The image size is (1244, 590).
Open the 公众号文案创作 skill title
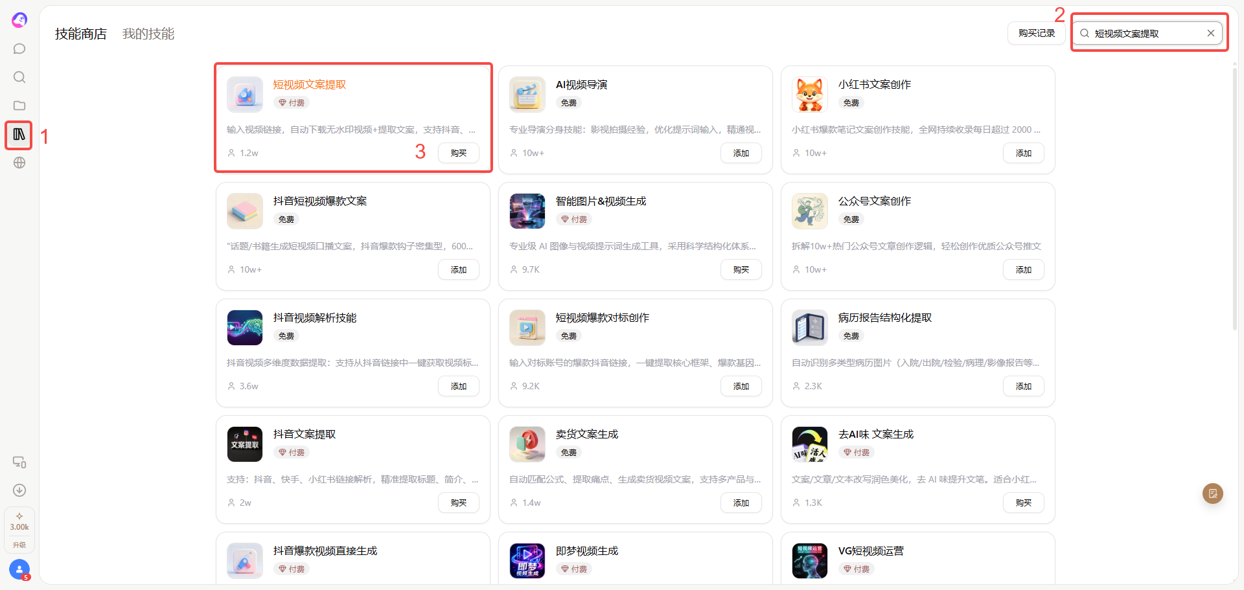point(875,201)
